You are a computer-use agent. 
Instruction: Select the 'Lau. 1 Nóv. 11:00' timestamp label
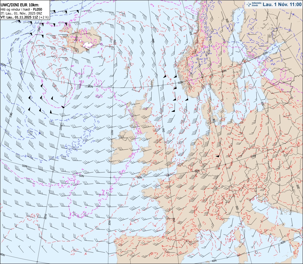[282, 4]
